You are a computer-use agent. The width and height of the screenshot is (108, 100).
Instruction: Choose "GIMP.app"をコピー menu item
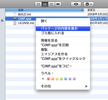click(63, 66)
